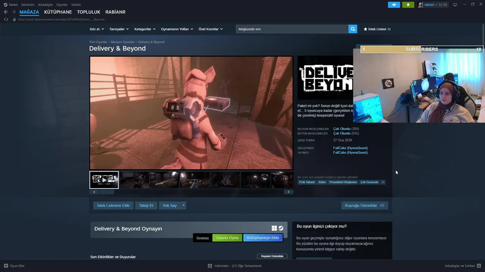Click the Oyun Ekle plus icon
The height and width of the screenshot is (272, 485).
[6, 266]
